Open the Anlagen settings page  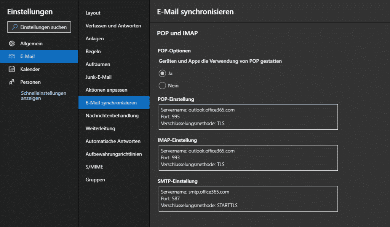114,38
